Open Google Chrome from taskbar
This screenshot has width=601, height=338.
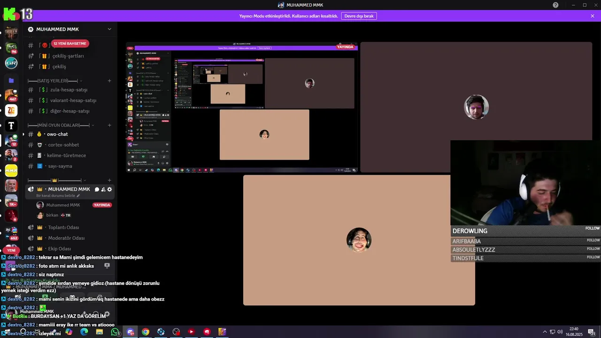tap(146, 332)
